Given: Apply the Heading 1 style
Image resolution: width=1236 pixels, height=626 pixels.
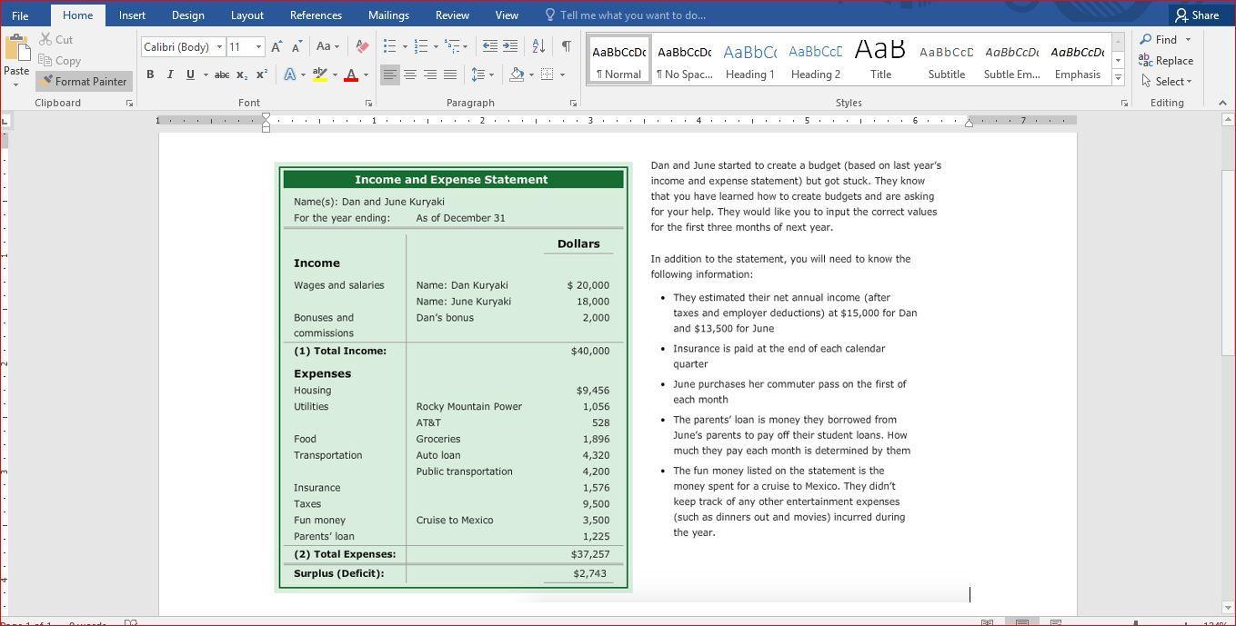Looking at the screenshot, I should [749, 61].
